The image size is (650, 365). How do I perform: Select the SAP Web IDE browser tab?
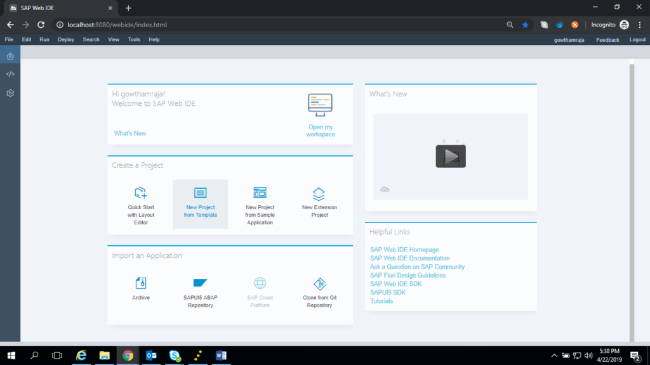coord(60,8)
